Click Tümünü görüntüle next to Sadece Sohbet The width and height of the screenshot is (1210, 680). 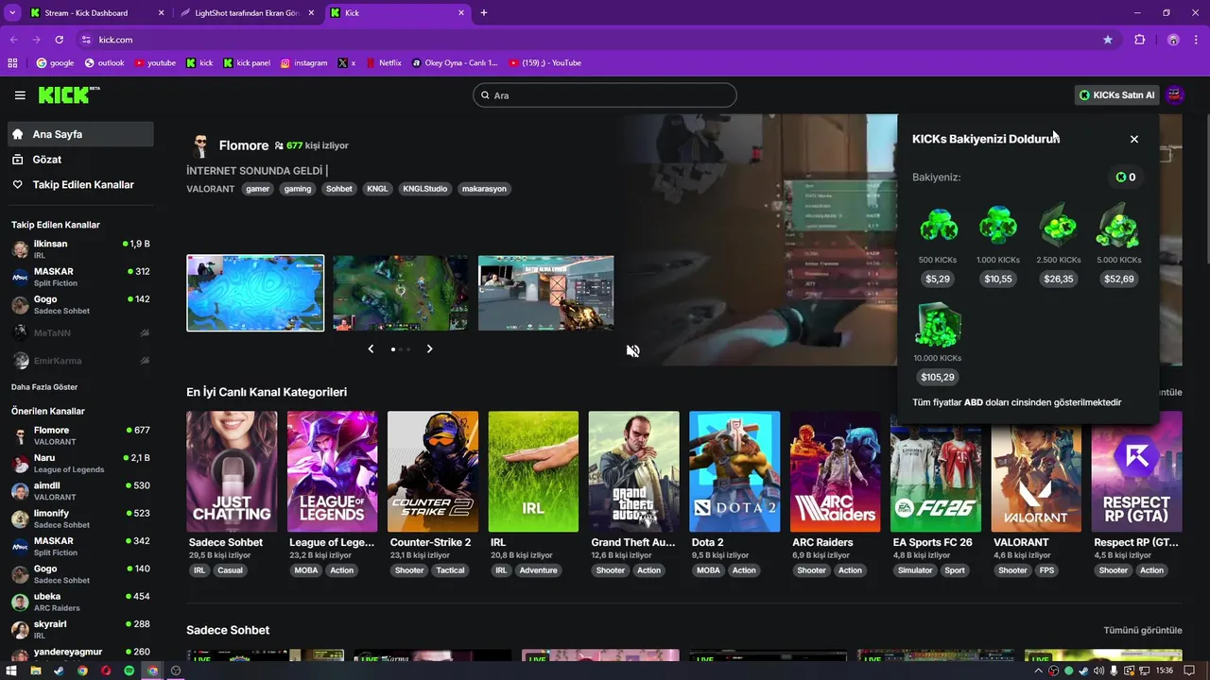click(x=1143, y=630)
